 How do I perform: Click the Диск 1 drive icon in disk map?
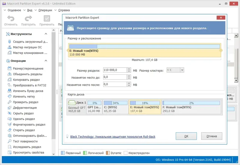point(72,103)
